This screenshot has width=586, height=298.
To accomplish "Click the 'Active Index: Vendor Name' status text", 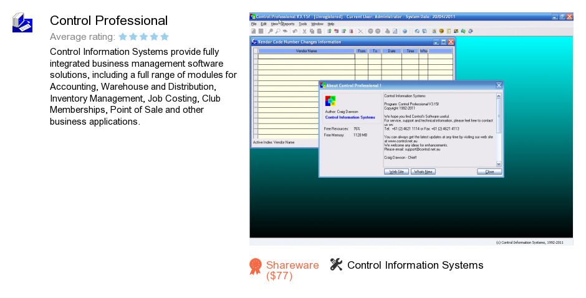I will (274, 143).
